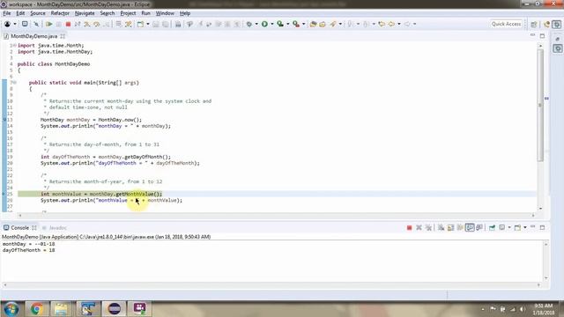This screenshot has height=317, width=564.
Task: Maximize the editor area
Action: (x=543, y=36)
